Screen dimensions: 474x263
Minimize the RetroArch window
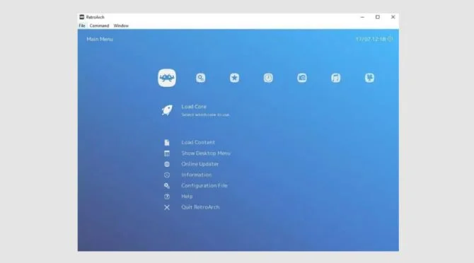[x=362, y=17]
